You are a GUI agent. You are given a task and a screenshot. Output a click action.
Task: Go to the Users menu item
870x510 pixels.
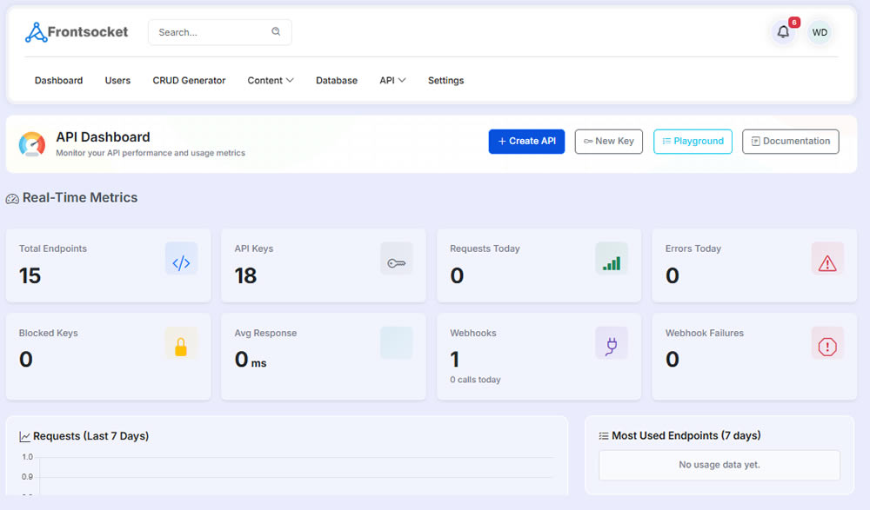pos(117,81)
